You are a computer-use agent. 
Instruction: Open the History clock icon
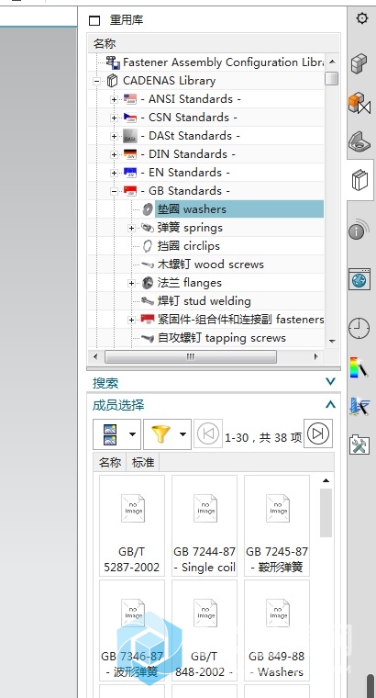click(x=359, y=329)
